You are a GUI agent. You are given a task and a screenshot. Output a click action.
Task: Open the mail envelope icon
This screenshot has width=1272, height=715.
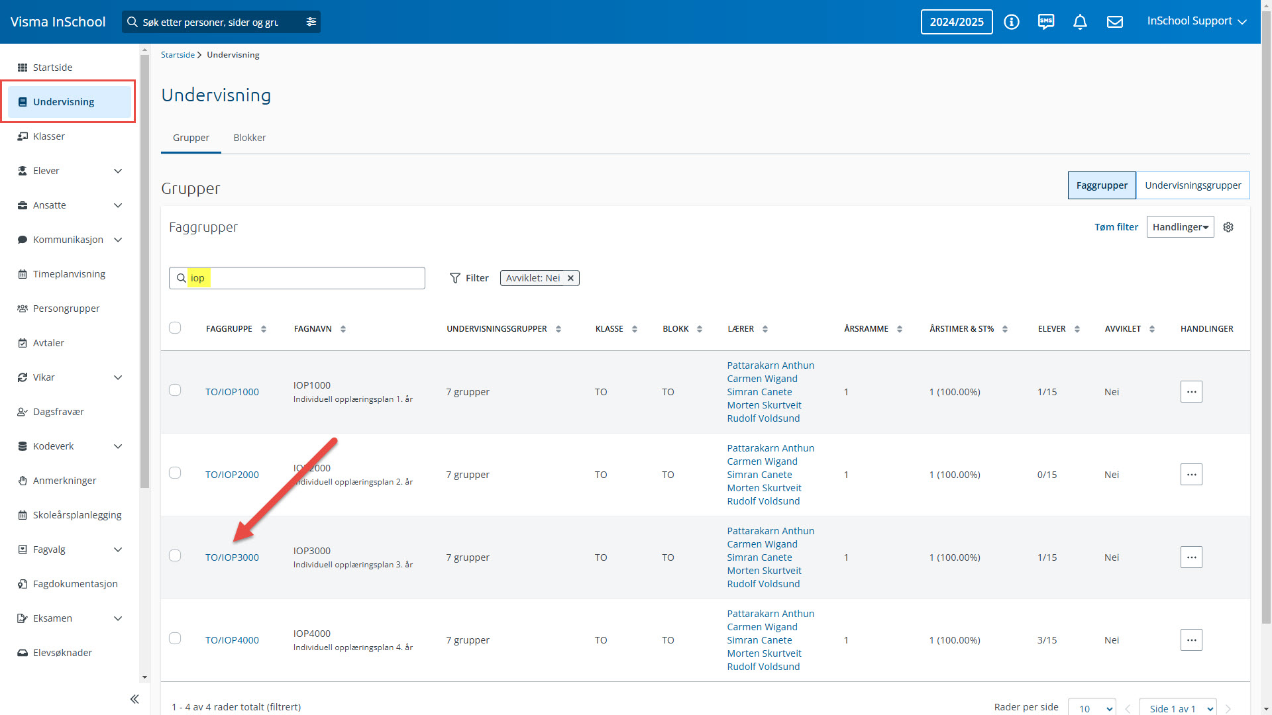[x=1115, y=22]
